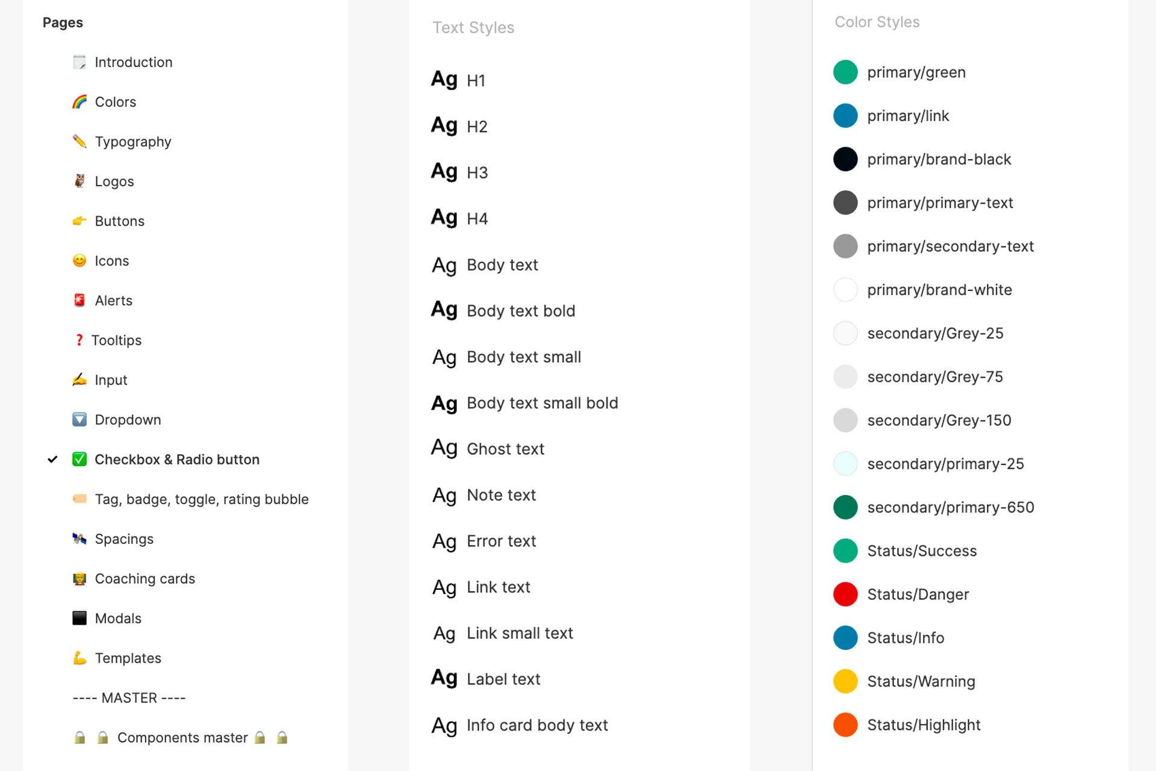Screen dimensions: 1156x771
Task: Select the Components master page
Action: 182,738
